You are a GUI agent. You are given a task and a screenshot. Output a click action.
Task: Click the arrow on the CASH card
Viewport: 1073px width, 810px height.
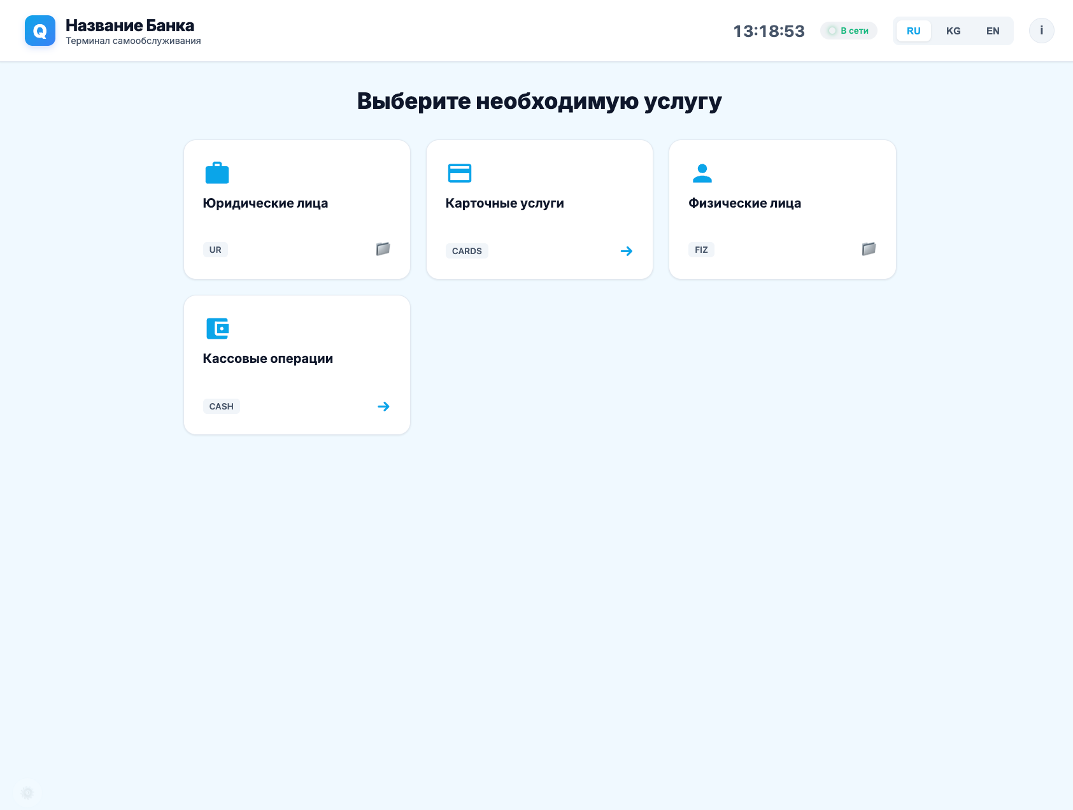(x=383, y=406)
